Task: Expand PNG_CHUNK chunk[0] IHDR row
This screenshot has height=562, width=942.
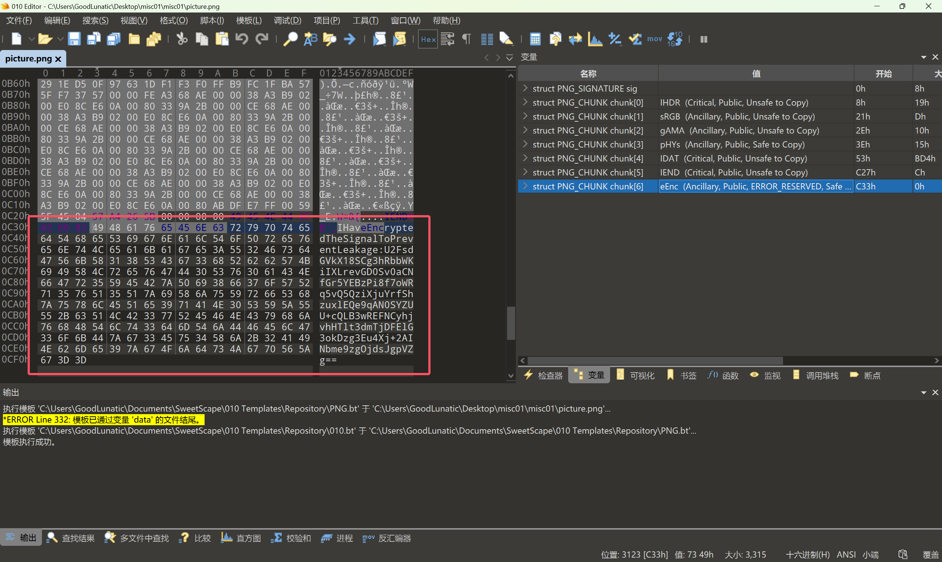Action: point(525,102)
